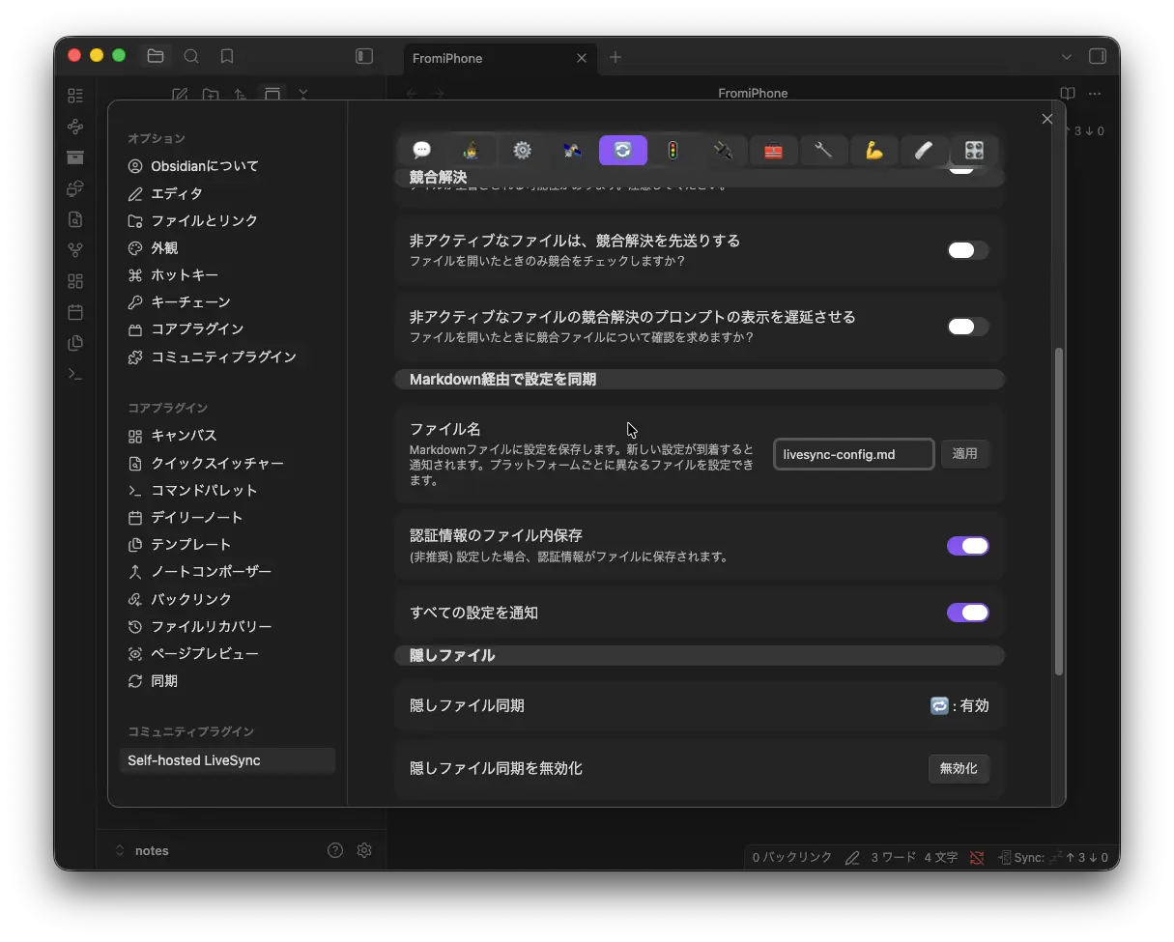Click the red sync-off icon in status bar
1174x942 pixels.
point(977,857)
